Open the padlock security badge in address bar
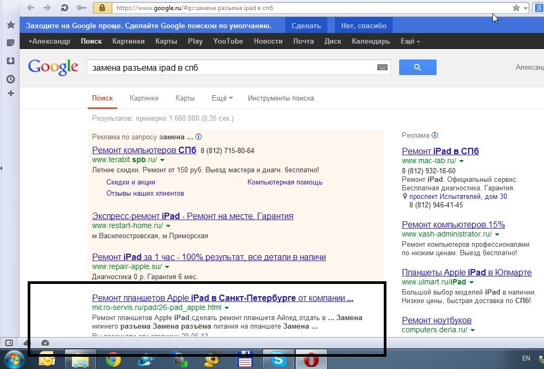The image size is (544, 369). point(102,7)
